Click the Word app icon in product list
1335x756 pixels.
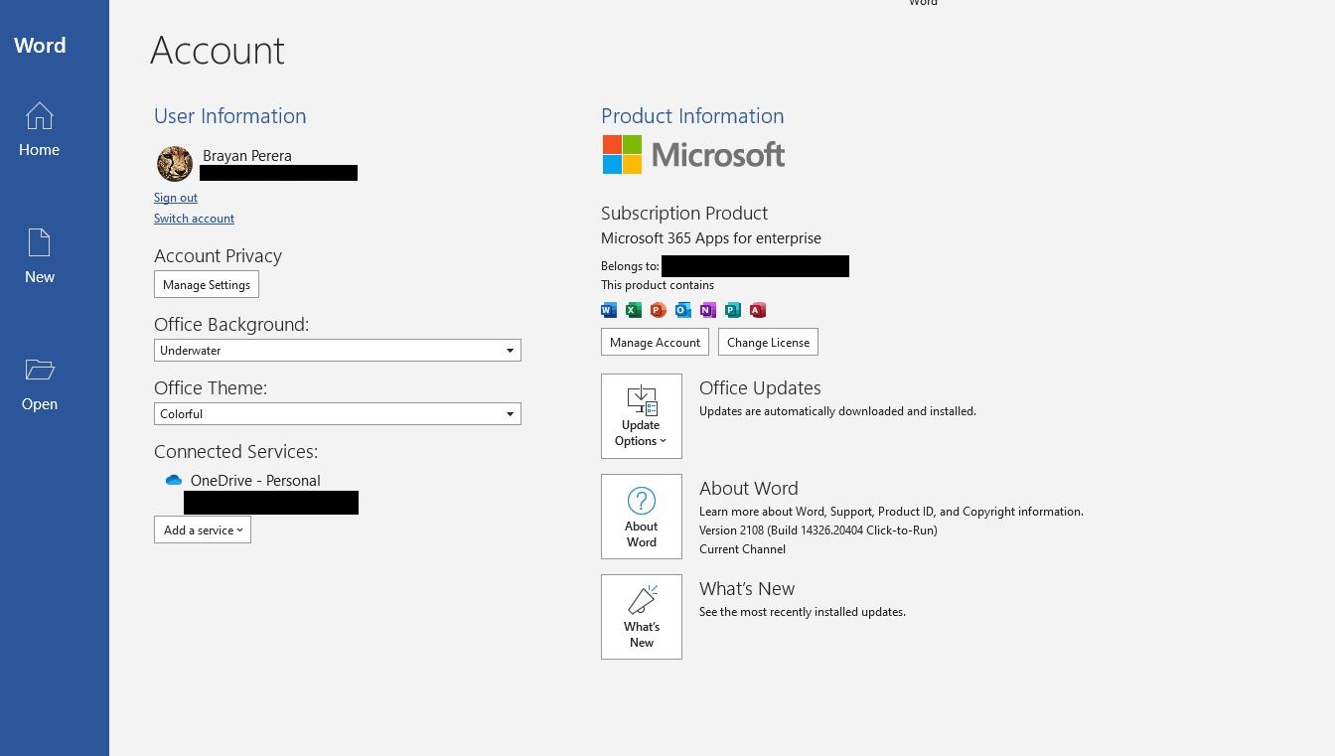tap(609, 310)
